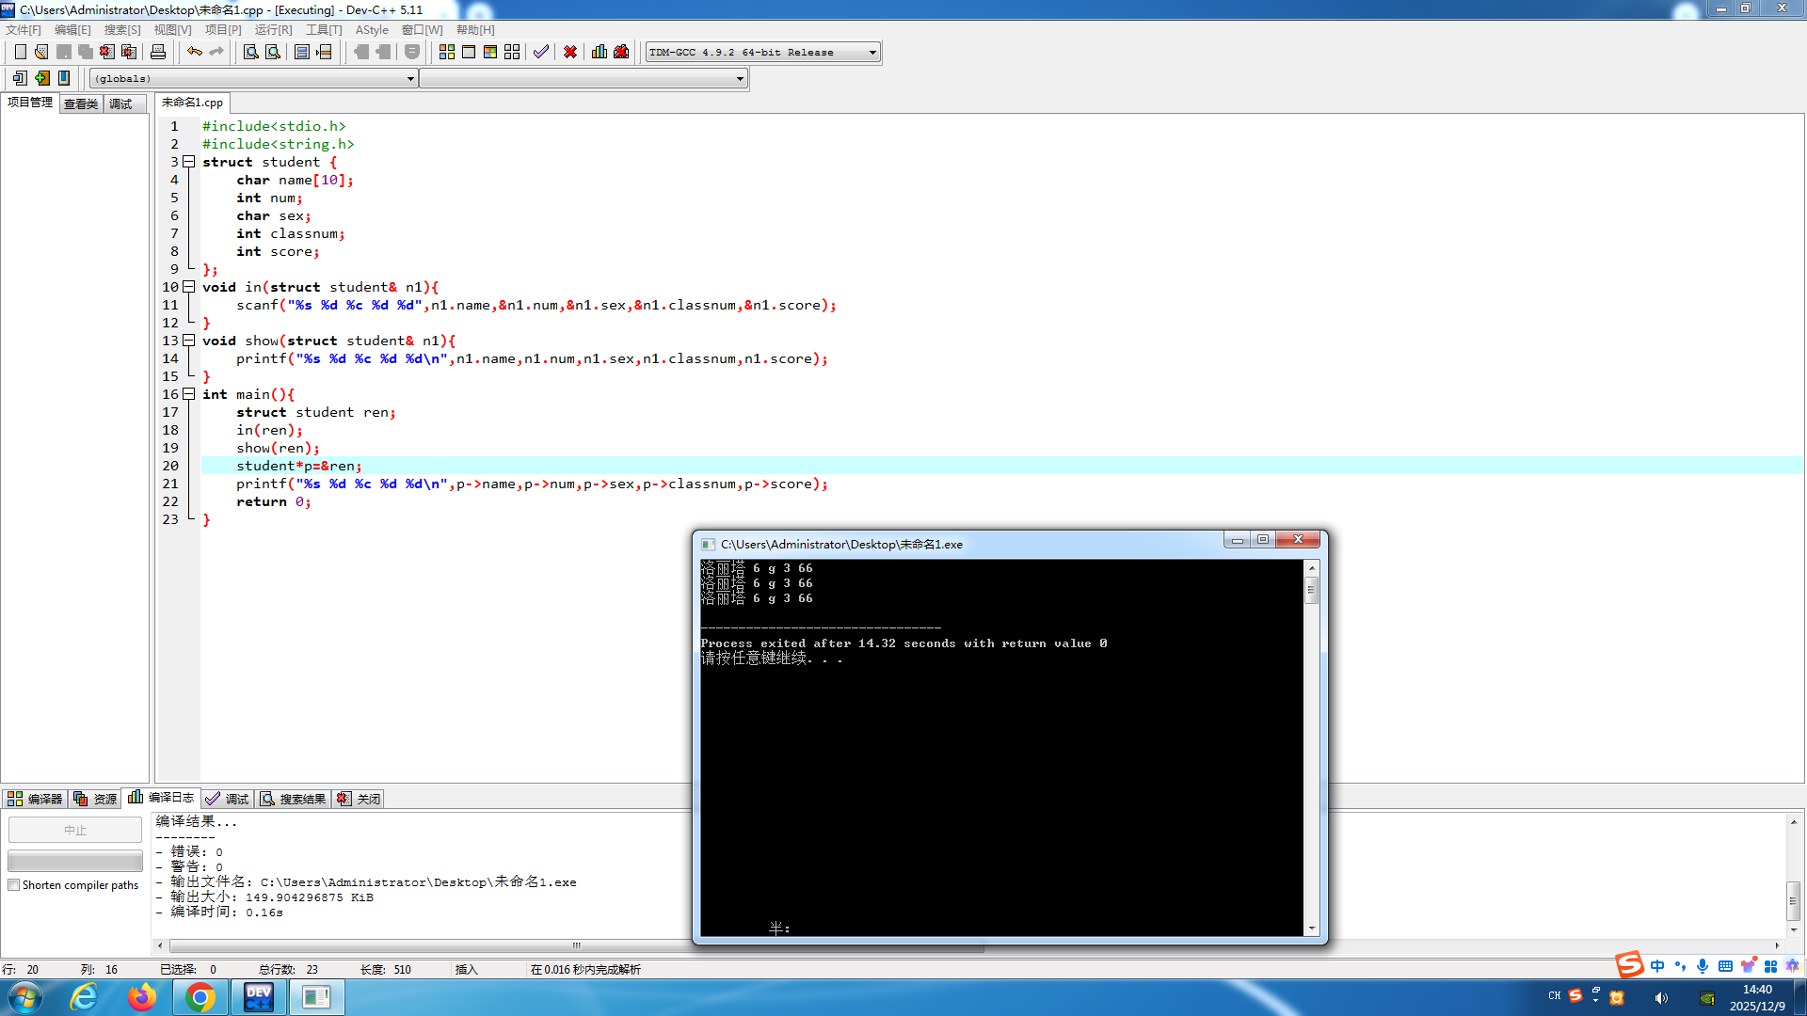Screen dimensions: 1807x1016
Task: Click the compile log horizontal scrollbar
Action: [576, 945]
